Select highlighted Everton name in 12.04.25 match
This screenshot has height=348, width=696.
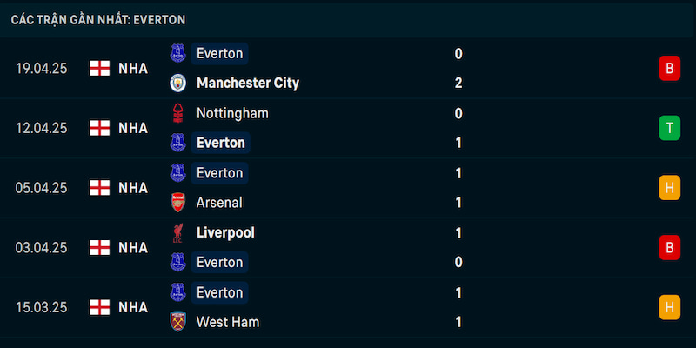pyautogui.click(x=221, y=143)
